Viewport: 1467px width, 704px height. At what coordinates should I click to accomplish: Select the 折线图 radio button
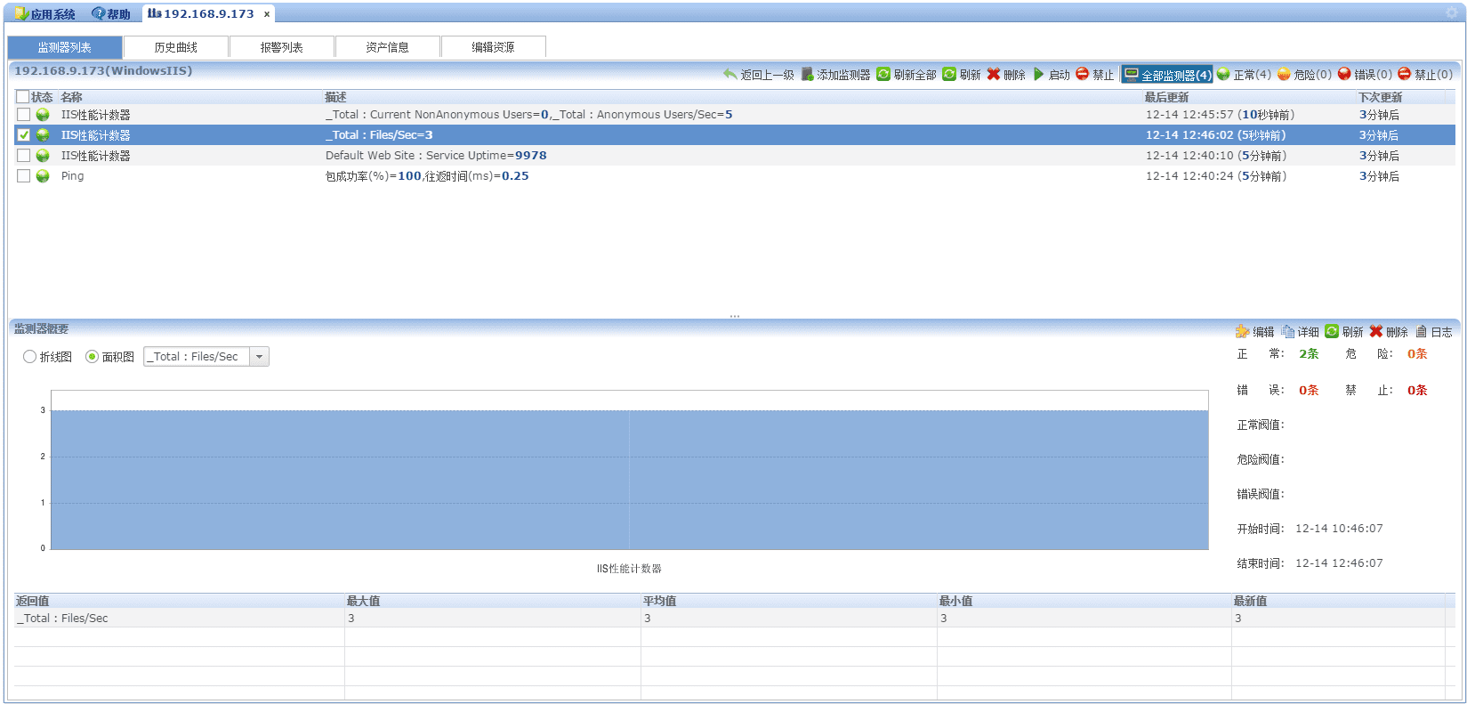click(x=29, y=357)
